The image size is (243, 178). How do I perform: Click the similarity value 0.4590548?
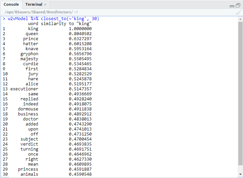[80, 174]
